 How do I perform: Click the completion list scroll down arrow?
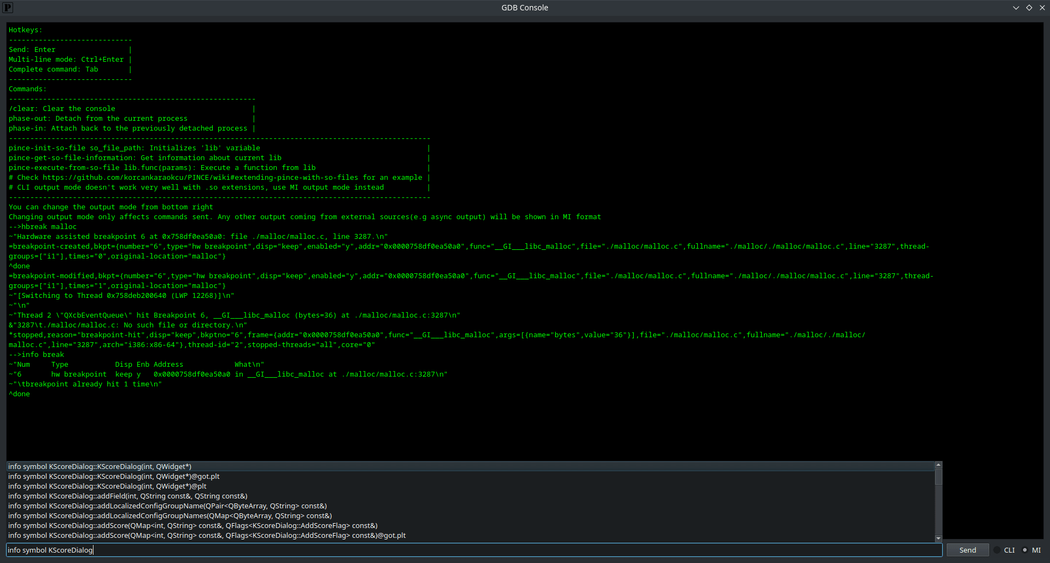[x=938, y=538]
